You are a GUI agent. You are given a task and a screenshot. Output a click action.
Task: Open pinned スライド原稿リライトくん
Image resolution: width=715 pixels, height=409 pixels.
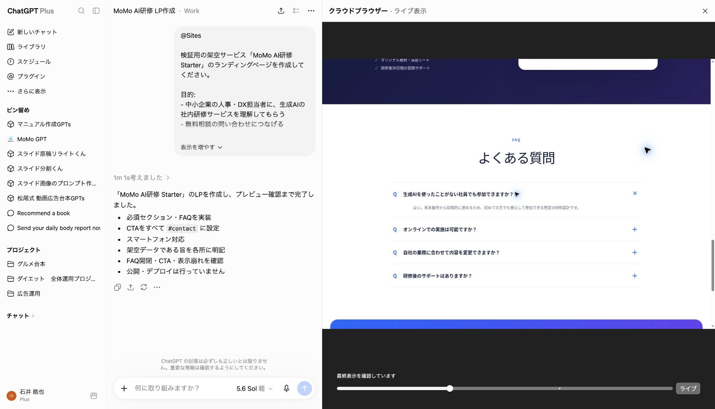point(46,154)
